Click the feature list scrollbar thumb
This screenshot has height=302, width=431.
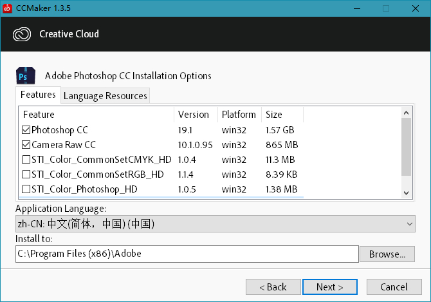(x=407, y=147)
